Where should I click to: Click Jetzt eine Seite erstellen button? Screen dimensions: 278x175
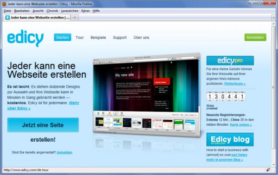(x=43, y=125)
